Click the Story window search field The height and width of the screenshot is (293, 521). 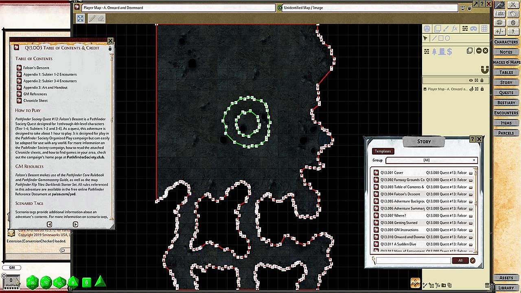(x=414, y=260)
